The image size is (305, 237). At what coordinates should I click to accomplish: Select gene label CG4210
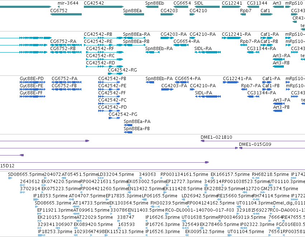point(198,10)
